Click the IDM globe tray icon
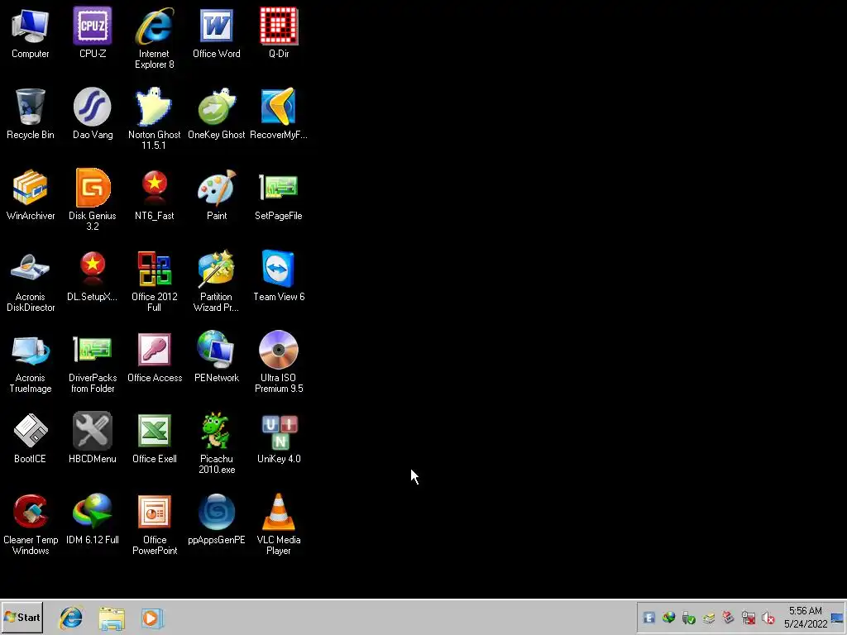This screenshot has width=847, height=635. pos(668,618)
